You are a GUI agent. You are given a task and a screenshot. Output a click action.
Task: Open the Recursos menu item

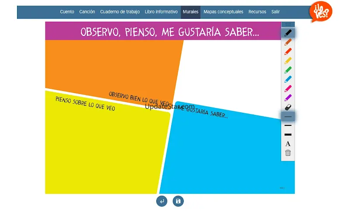257,12
